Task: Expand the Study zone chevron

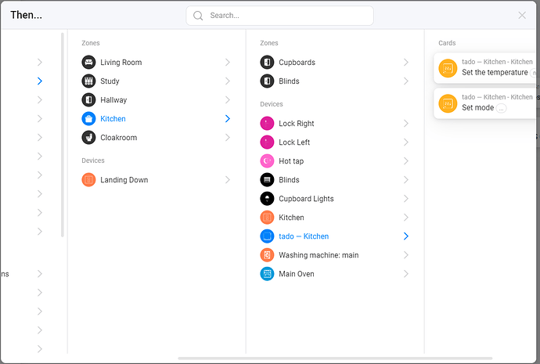Action: pyautogui.click(x=228, y=81)
